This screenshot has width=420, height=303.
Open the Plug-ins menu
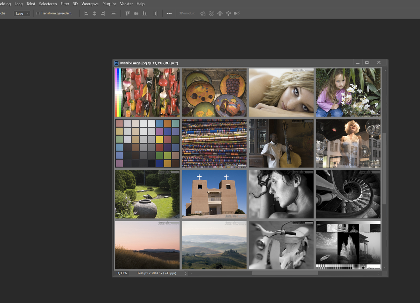click(110, 4)
